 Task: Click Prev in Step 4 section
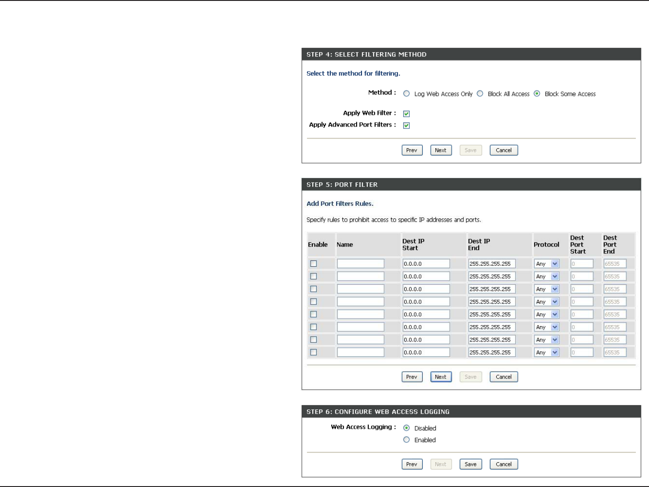(412, 150)
